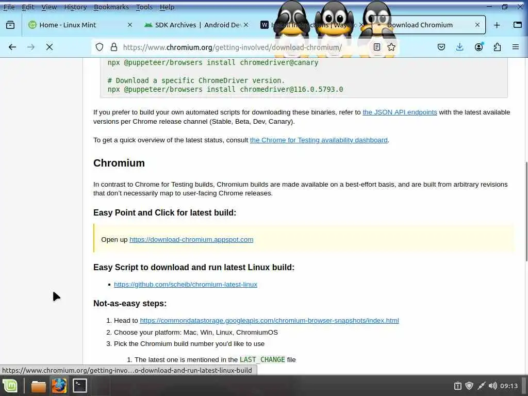Open the File menu
The image size is (528, 396).
[x=9, y=7]
